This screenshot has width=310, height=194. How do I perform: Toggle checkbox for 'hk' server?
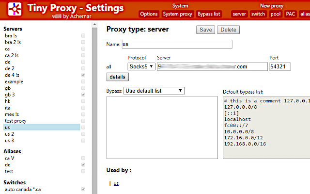coord(83,101)
